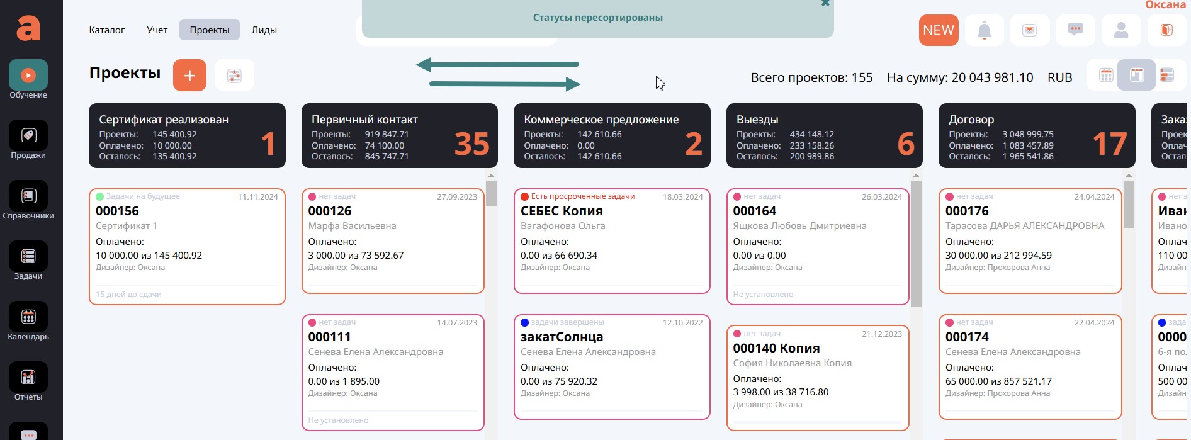Open the user profile icon

(x=1121, y=30)
